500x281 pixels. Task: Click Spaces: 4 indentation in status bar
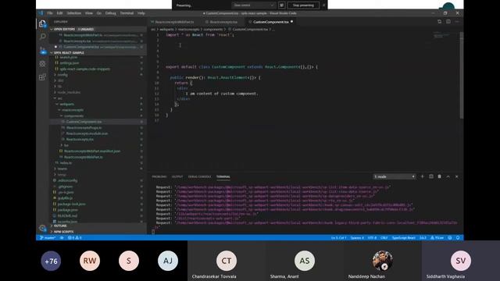tap(357, 237)
